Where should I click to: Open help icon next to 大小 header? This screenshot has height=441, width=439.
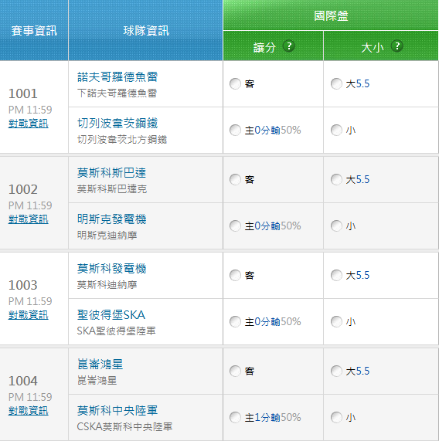(397, 46)
